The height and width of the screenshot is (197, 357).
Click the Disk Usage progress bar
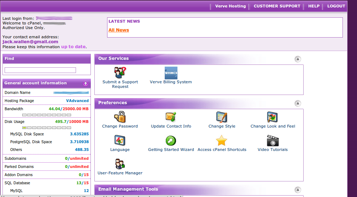tap(47, 128)
